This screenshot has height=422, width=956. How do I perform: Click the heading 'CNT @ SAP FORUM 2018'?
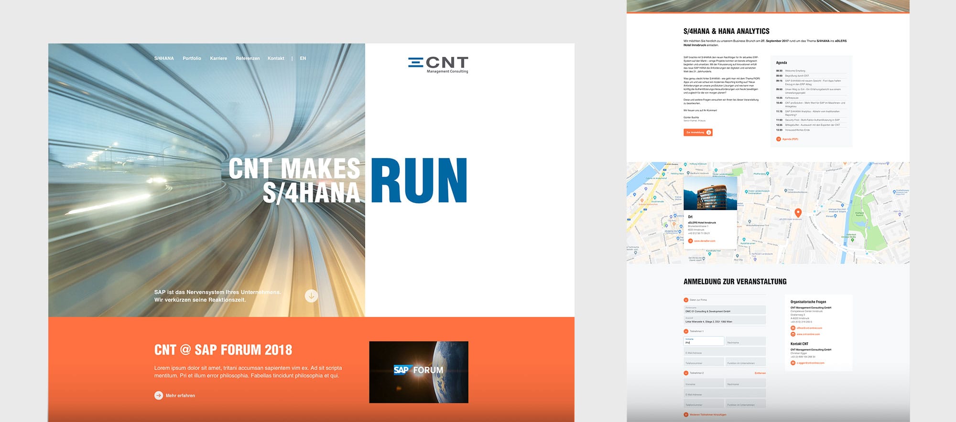(223, 350)
